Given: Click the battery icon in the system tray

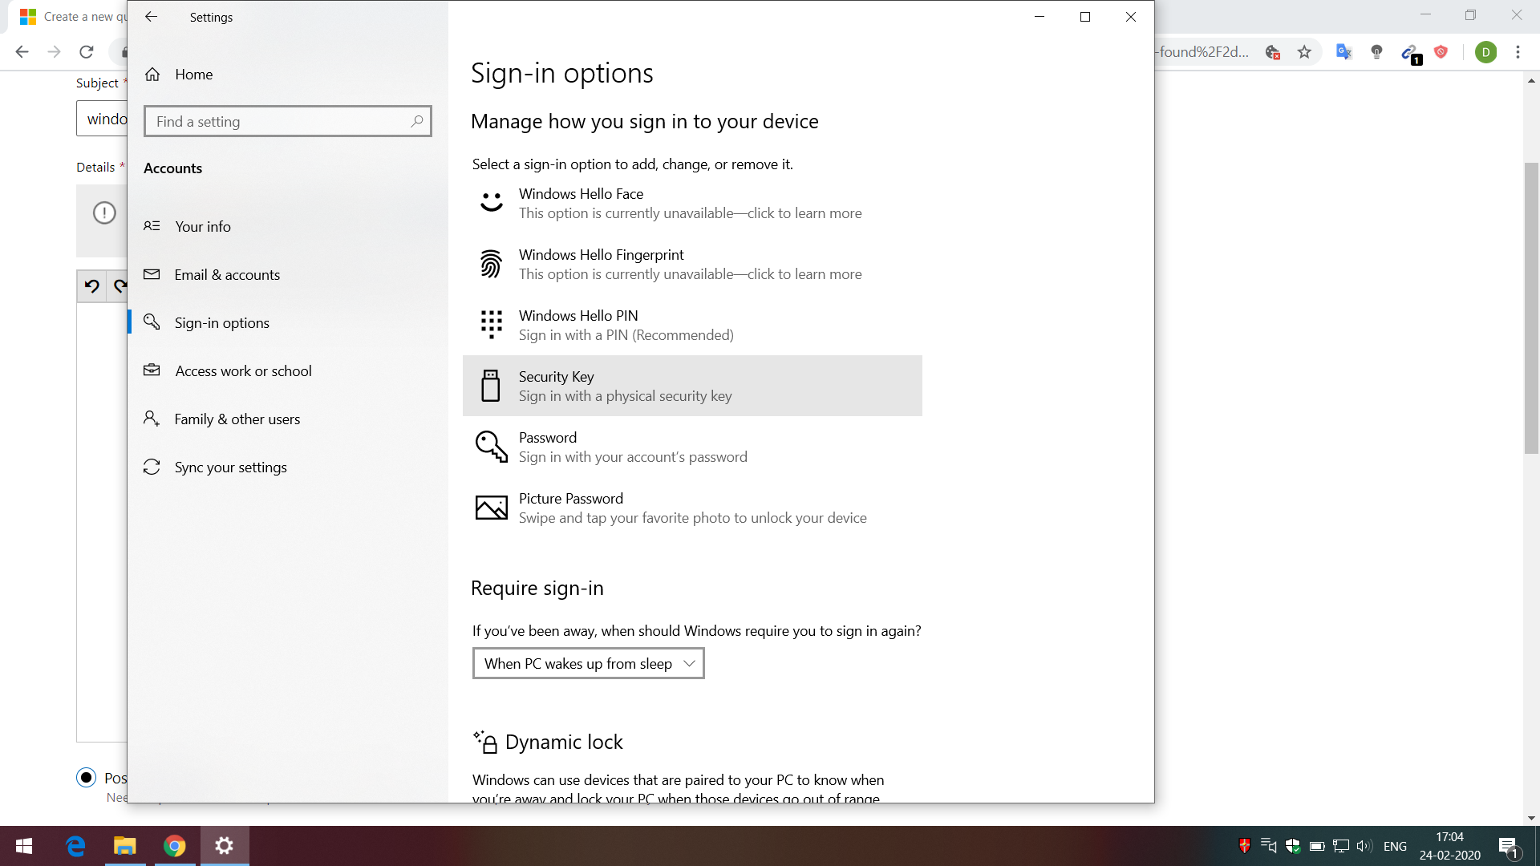Looking at the screenshot, I should 1317,846.
